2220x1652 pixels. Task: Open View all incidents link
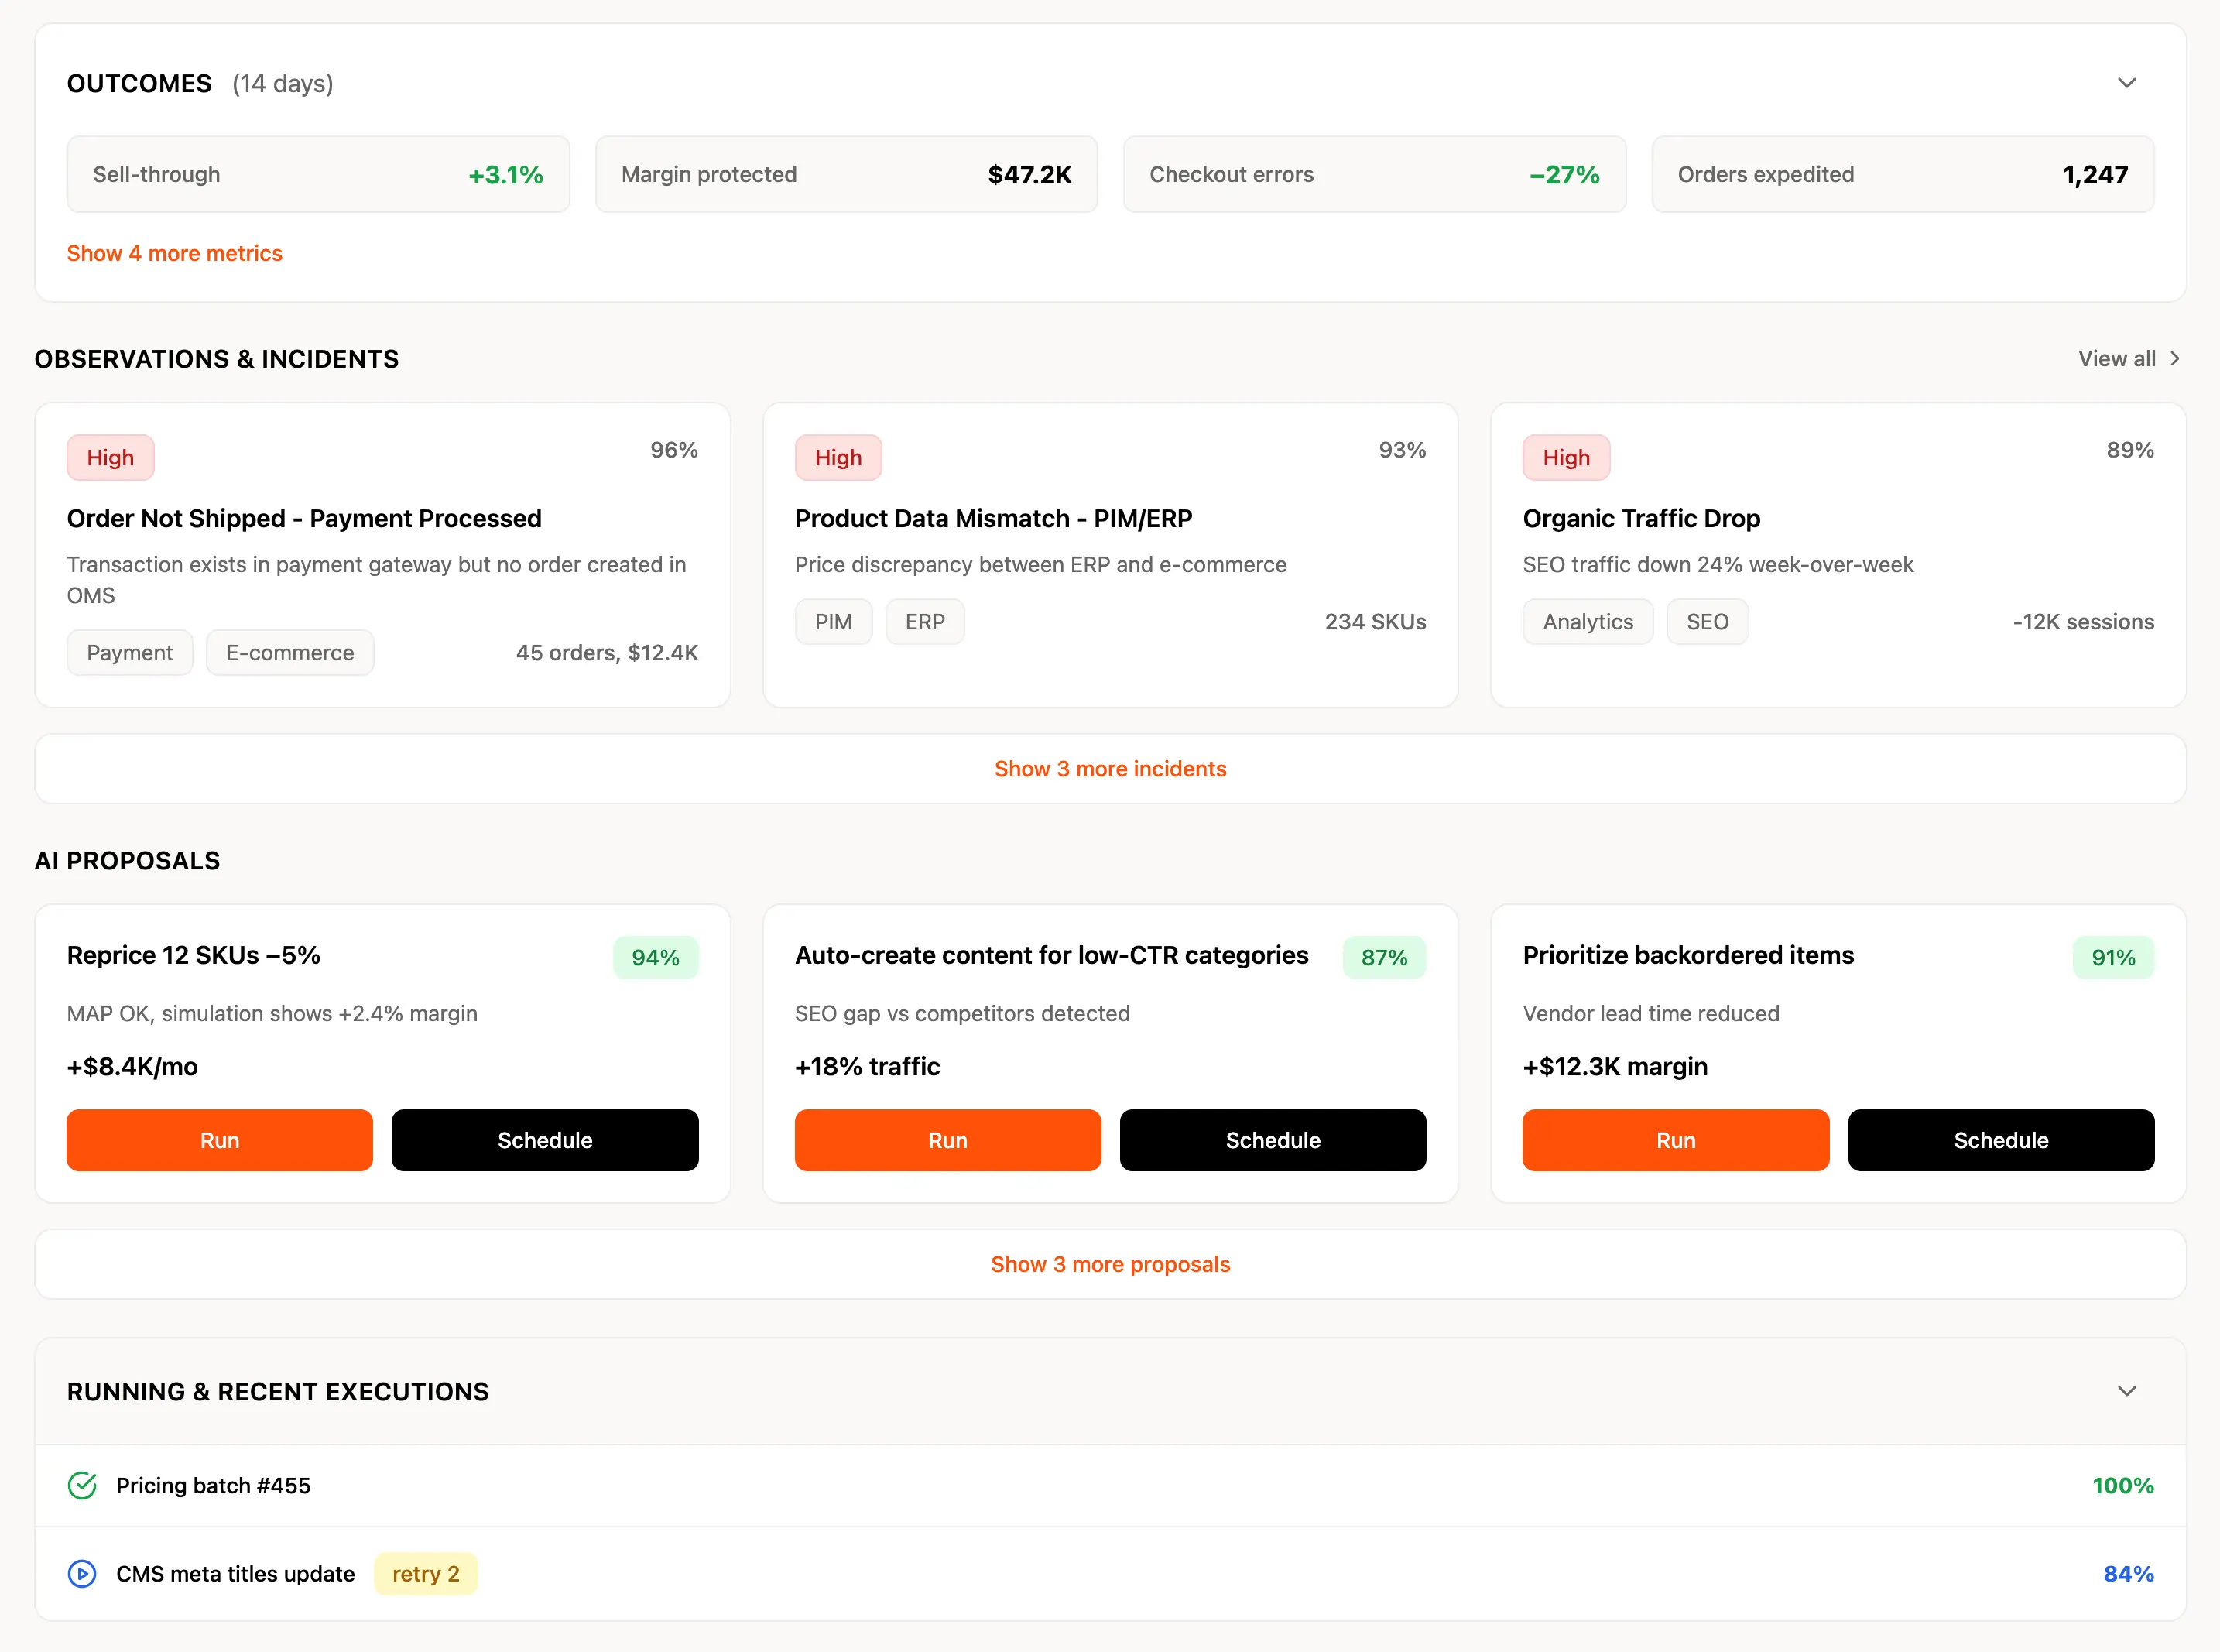pos(2116,359)
